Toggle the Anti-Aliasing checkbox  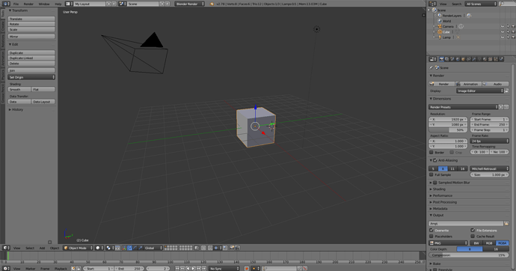pyautogui.click(x=435, y=160)
